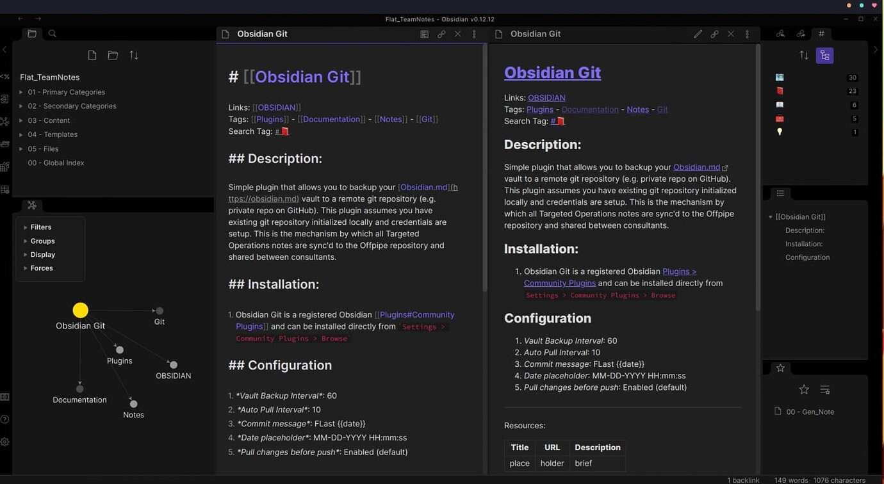Create a new folder
Screen dimensions: 884x484
click(x=113, y=55)
